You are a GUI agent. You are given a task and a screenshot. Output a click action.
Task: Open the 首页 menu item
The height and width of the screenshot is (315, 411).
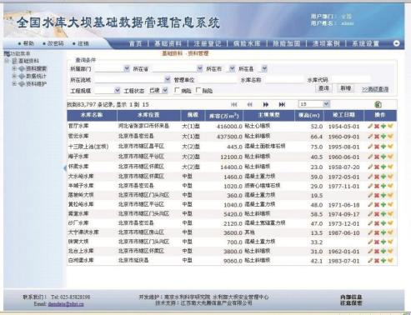pyautogui.click(x=135, y=43)
